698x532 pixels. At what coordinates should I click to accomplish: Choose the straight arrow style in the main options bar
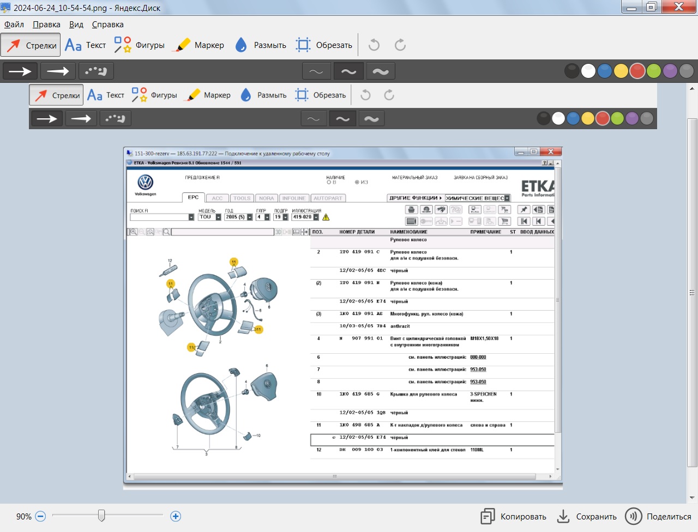[20, 71]
